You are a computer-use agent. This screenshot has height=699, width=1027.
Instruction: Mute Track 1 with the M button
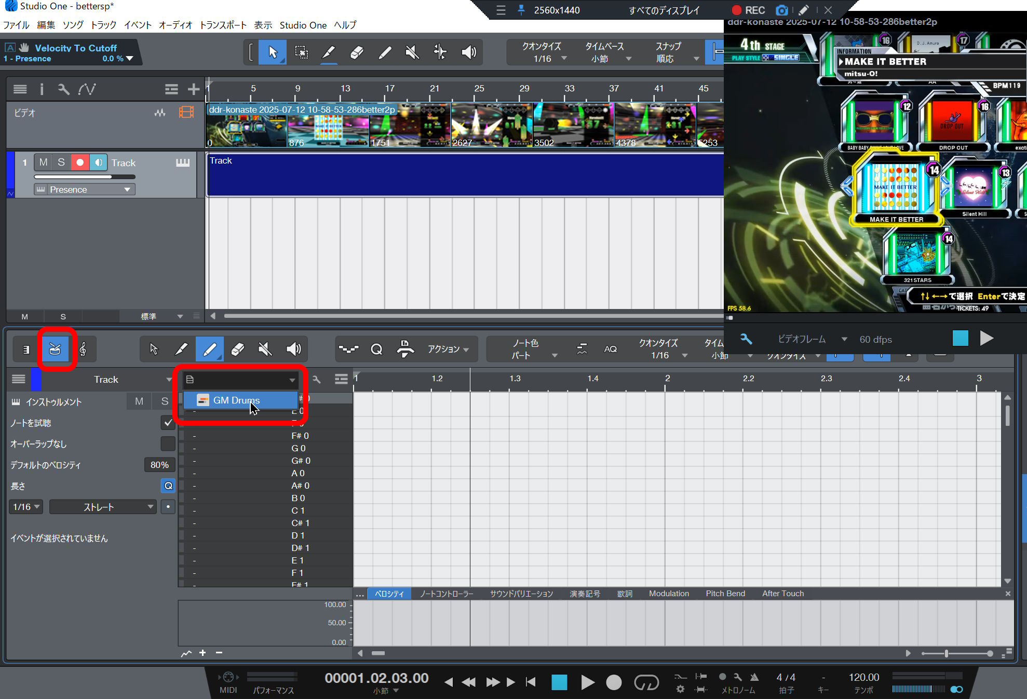click(44, 163)
